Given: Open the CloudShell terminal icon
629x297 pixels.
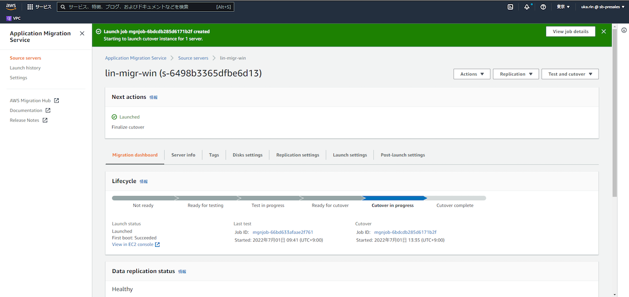Looking at the screenshot, I should click(510, 7).
